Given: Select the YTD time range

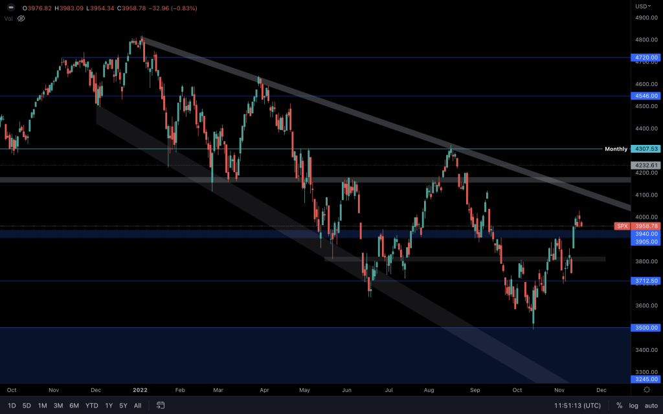Looking at the screenshot, I should click(91, 406).
